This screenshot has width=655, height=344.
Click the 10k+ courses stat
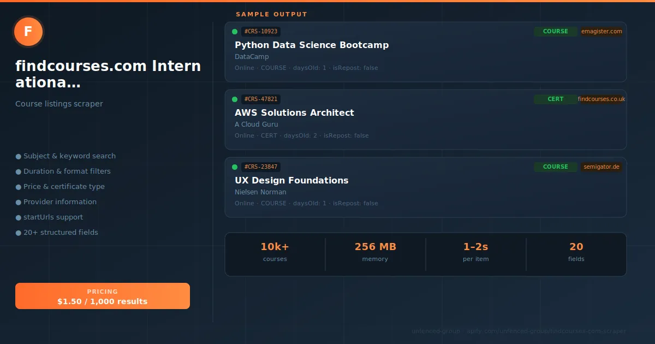point(275,252)
